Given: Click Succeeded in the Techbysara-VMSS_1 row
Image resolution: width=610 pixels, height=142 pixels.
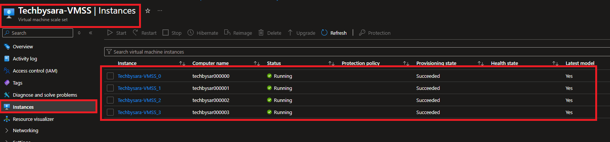Looking at the screenshot, I should 428,88.
